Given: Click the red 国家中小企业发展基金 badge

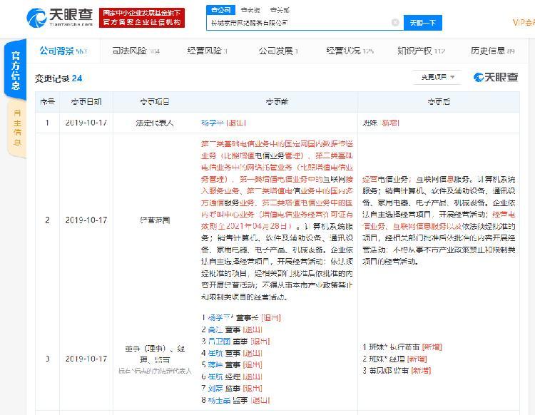Looking at the screenshot, I should 142,18.
